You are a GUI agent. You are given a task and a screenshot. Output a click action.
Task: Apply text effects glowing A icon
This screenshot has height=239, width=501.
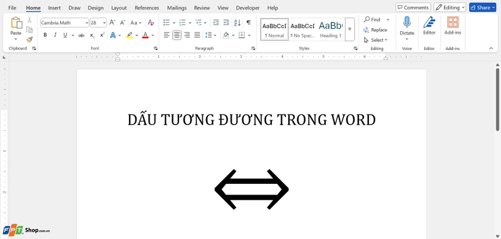pos(113,35)
